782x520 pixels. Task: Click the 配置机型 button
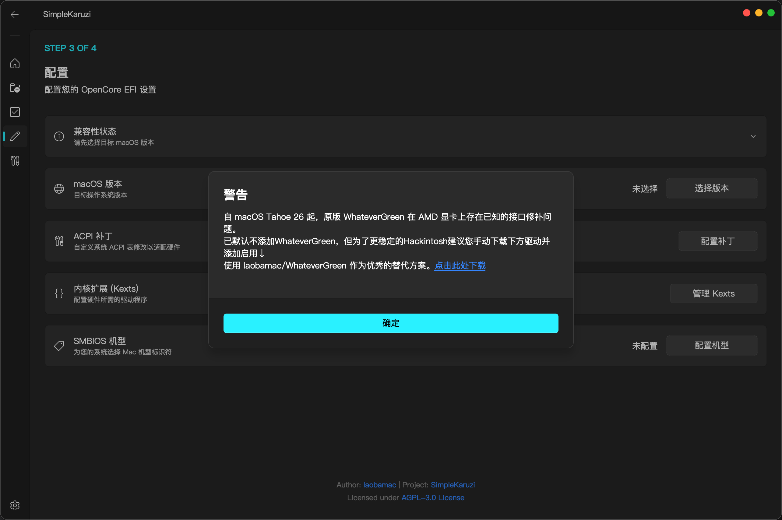[712, 346]
